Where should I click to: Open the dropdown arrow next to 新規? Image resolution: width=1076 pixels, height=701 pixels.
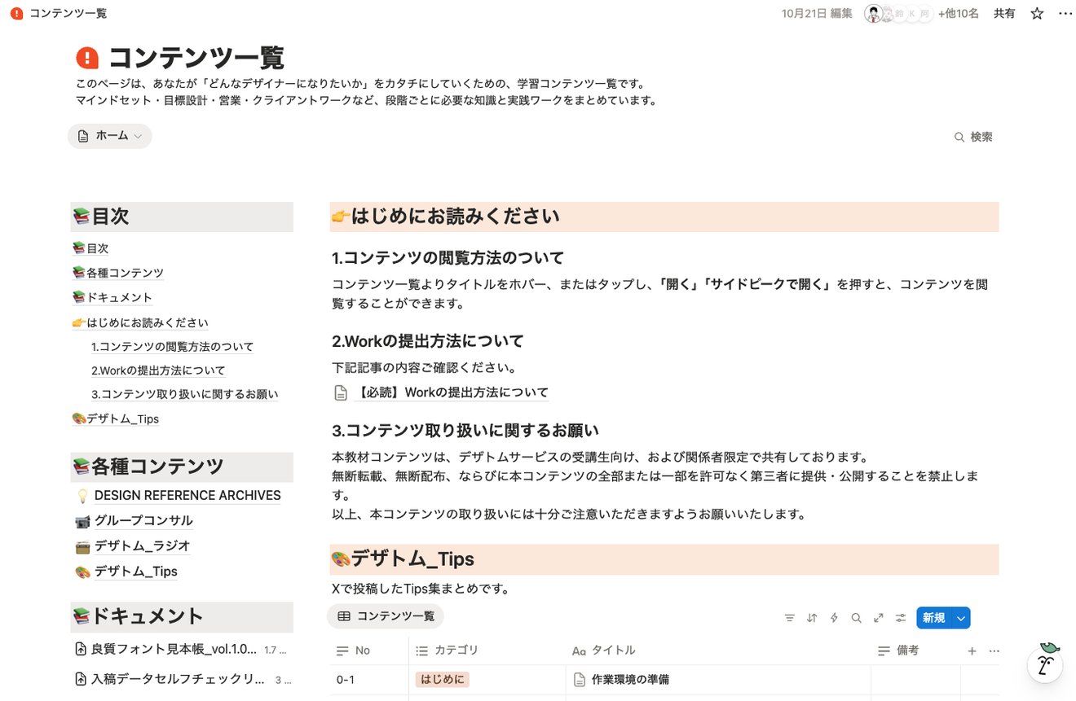(961, 618)
